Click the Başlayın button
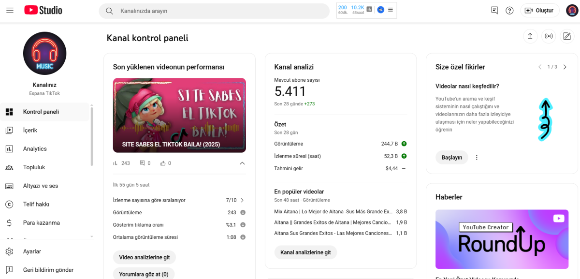The height and width of the screenshot is (279, 580). pos(452,157)
